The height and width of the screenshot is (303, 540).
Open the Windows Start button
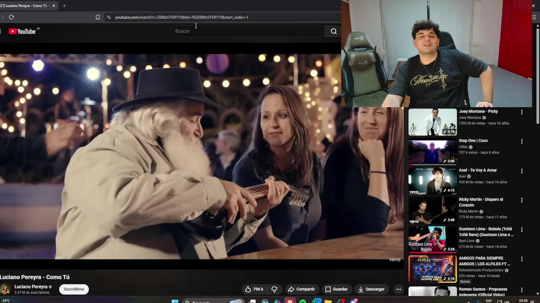coord(175,301)
